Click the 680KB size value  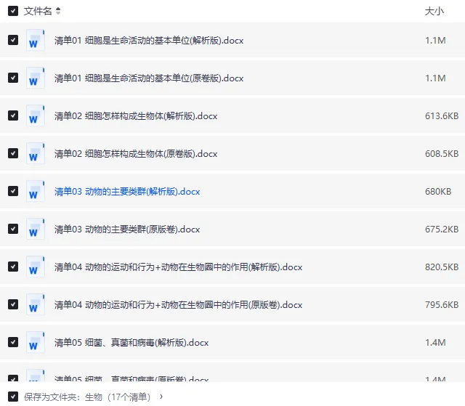438,192
